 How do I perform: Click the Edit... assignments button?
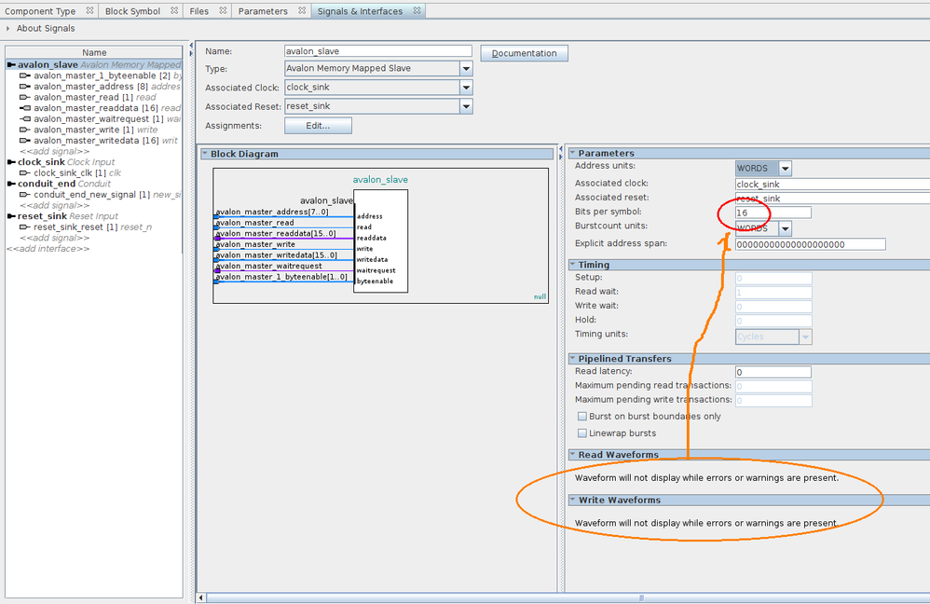coord(318,126)
